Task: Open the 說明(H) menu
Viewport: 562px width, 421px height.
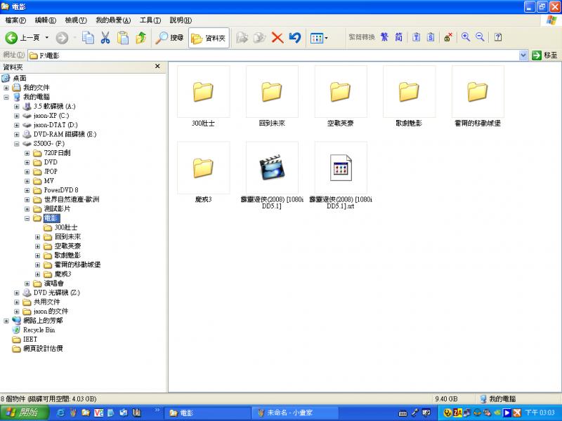Action: pos(181,20)
